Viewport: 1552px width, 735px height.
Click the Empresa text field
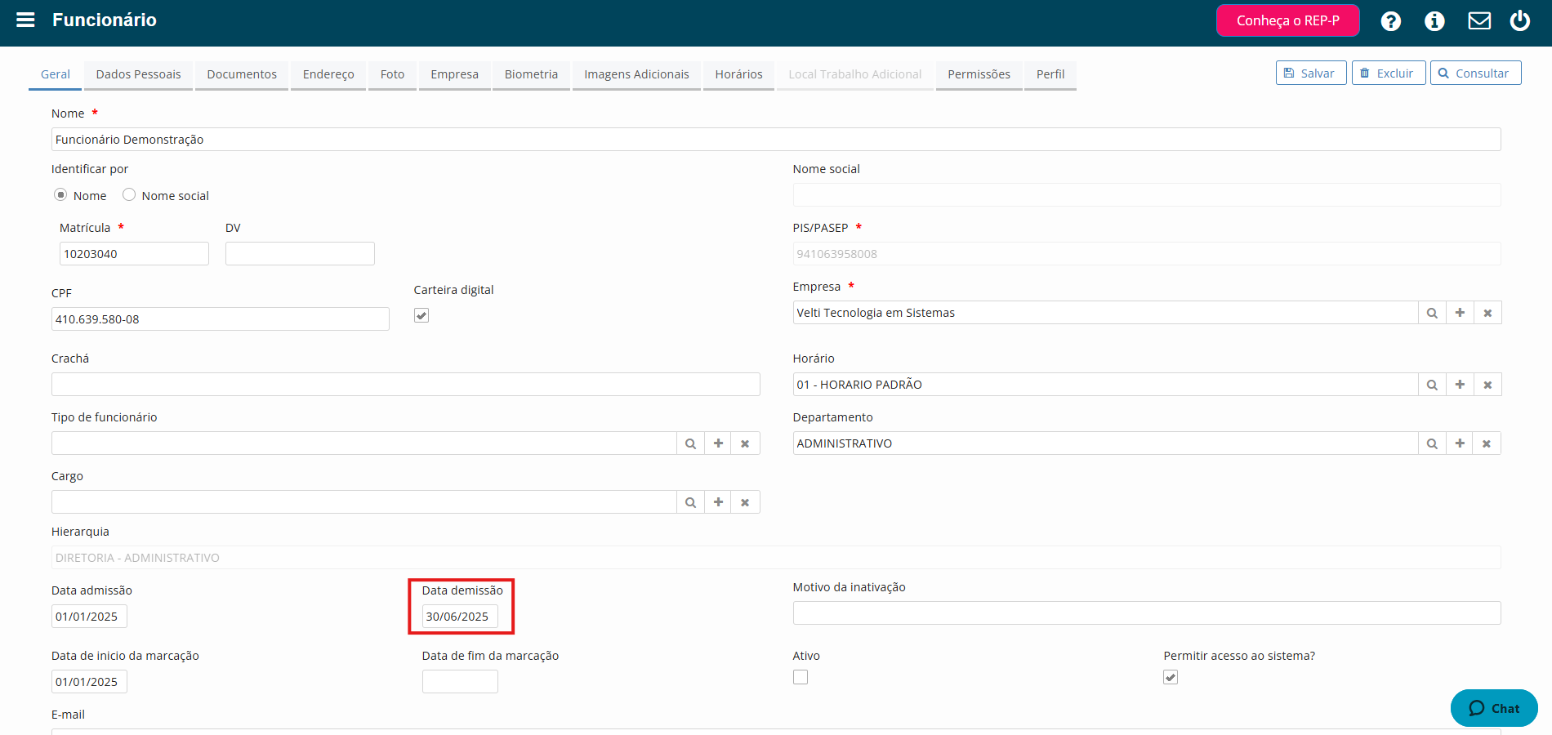click(x=1105, y=313)
